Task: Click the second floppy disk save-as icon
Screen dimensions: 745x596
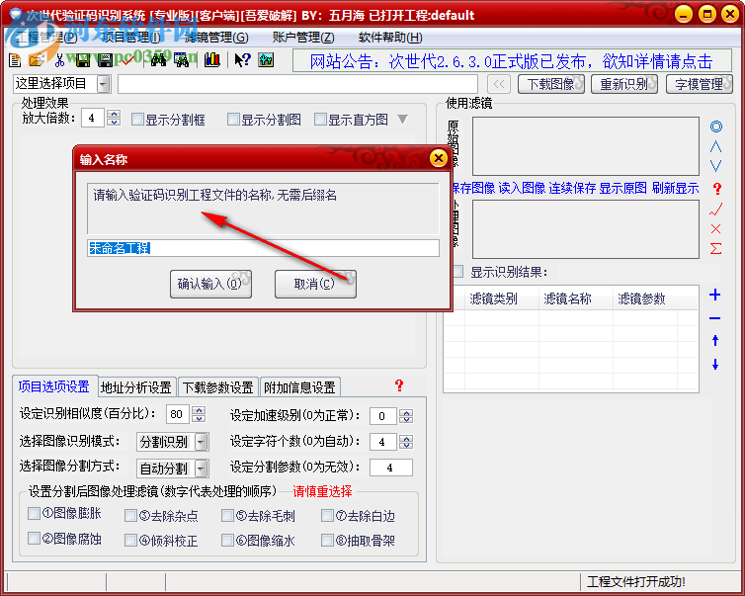Action: [105, 60]
